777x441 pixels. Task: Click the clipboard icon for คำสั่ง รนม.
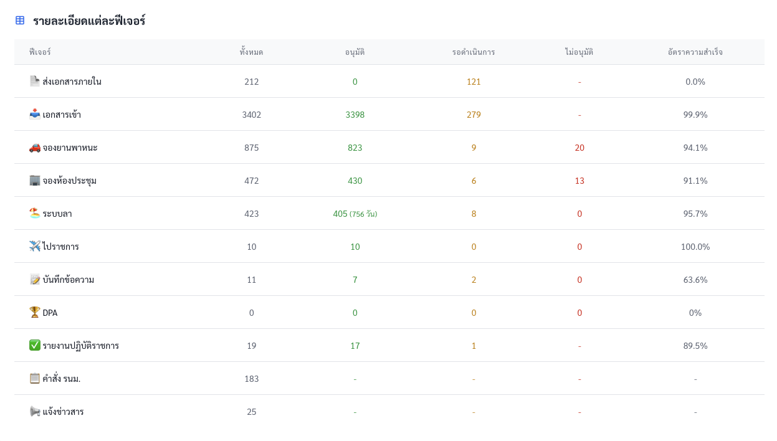35,378
